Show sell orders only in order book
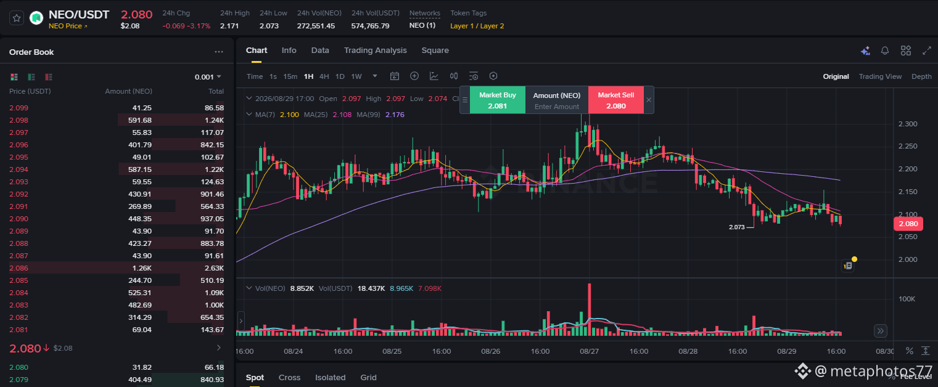938x387 pixels. (49, 77)
